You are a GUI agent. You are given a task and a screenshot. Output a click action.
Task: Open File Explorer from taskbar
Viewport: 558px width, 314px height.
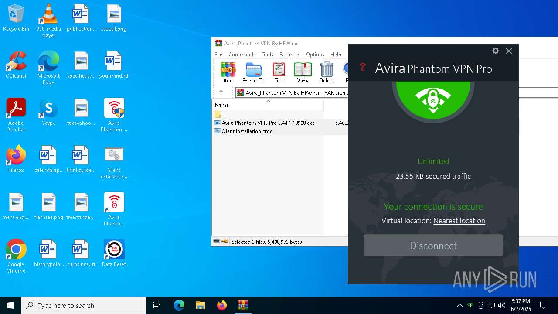(x=200, y=305)
